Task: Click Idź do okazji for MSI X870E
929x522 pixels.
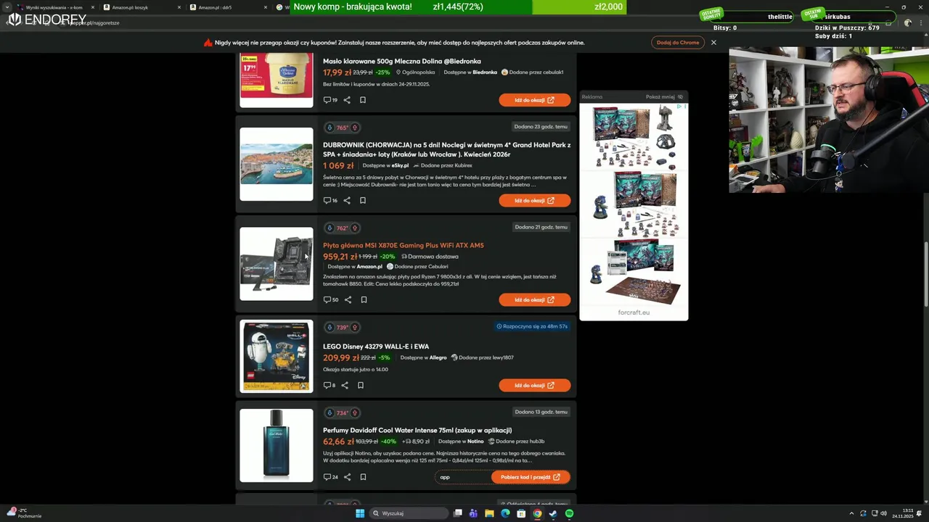Action: (x=534, y=299)
